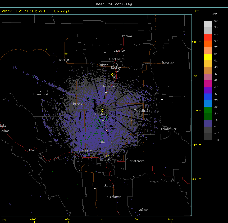Select the red 65 dBZ color swatch

click(x=208, y=37)
